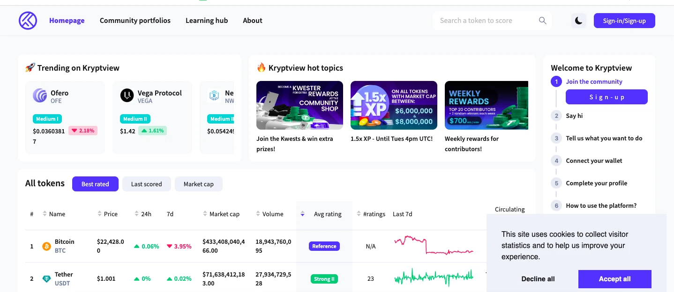Image resolution: width=674 pixels, height=292 pixels.
Task: Click Vega Protocol's 1.61% change badge
Action: tap(153, 131)
